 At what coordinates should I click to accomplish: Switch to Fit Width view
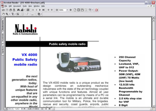pos(82,10)
